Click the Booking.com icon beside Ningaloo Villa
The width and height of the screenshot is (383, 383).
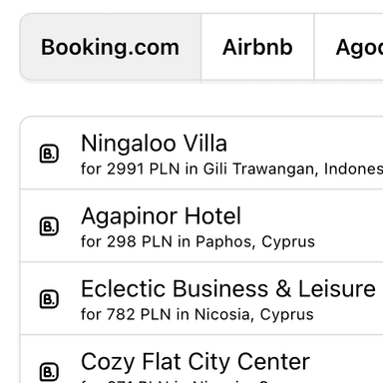pos(49,154)
